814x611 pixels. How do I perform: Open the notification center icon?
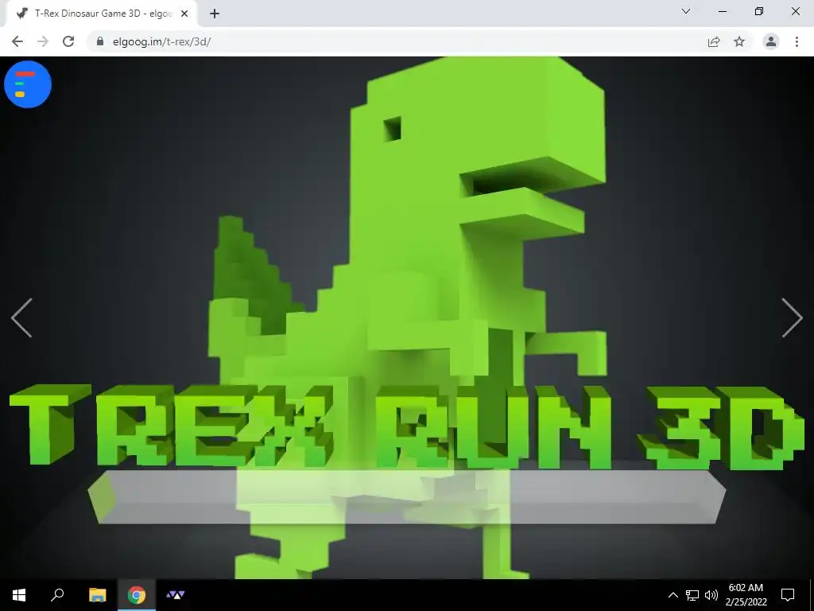click(x=788, y=595)
